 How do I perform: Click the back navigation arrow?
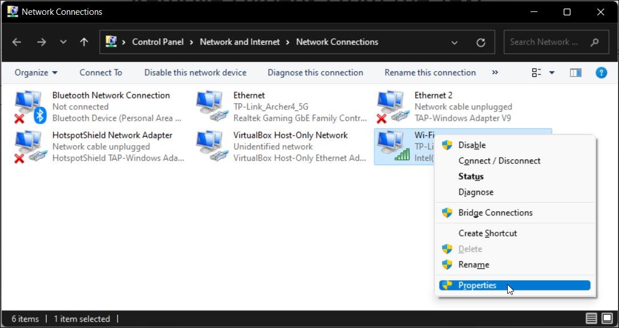[17, 42]
